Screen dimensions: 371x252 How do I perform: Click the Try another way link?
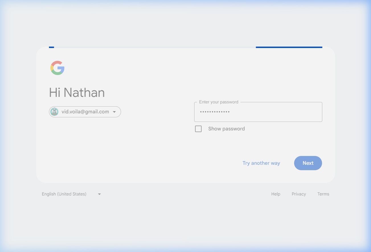pos(261,163)
